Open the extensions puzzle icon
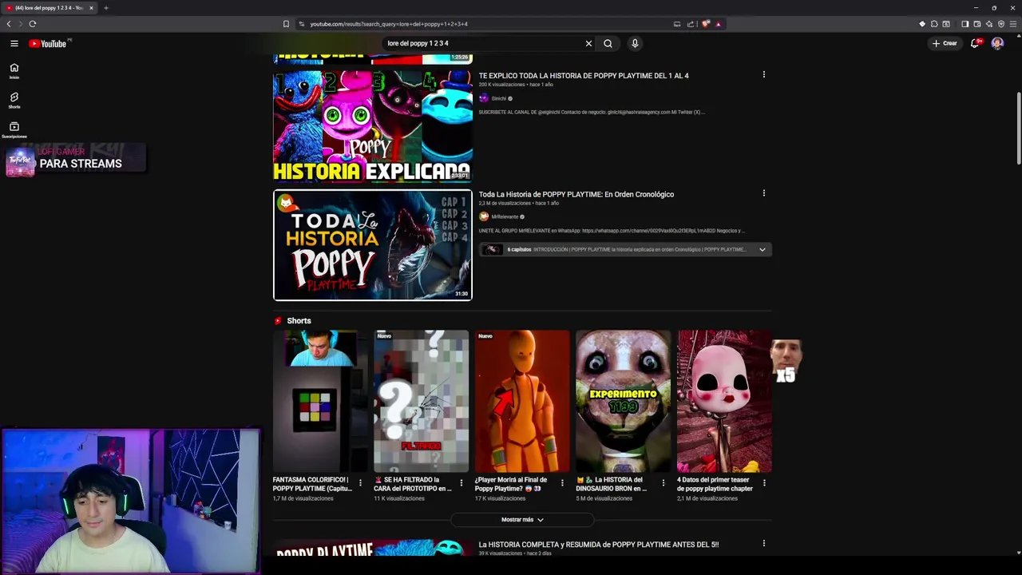Image resolution: width=1022 pixels, height=575 pixels. (x=934, y=24)
